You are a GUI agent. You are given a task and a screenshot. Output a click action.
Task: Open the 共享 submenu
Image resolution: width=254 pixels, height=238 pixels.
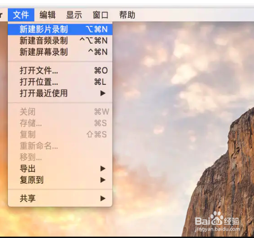tap(60, 198)
